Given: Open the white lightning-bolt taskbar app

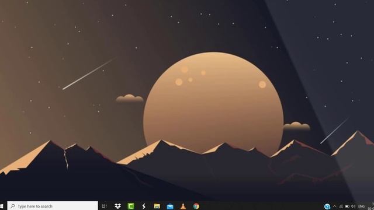Looking at the screenshot, I should [144, 206].
